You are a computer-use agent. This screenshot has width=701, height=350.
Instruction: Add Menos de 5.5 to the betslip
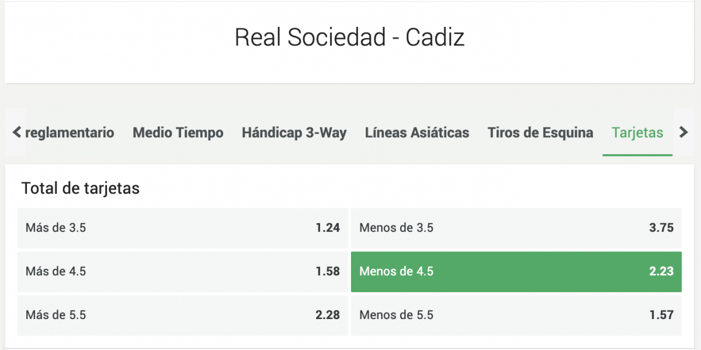coord(516,315)
